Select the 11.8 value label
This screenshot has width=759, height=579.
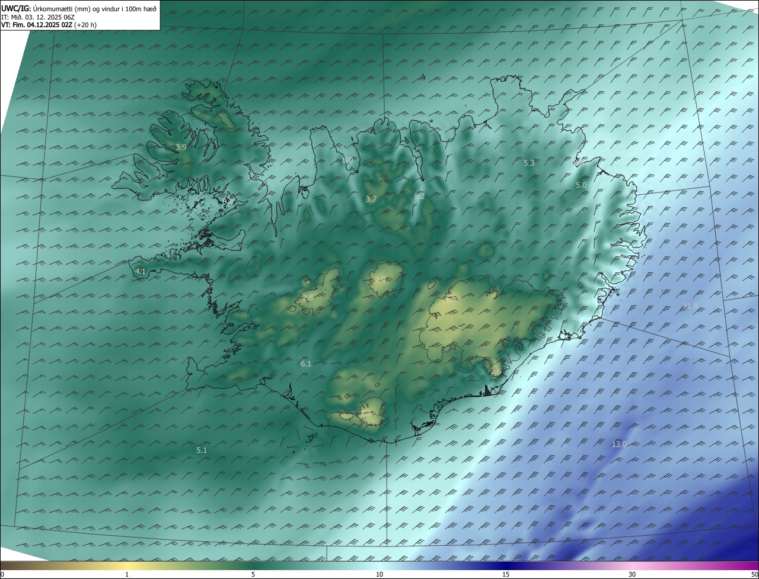click(690, 306)
